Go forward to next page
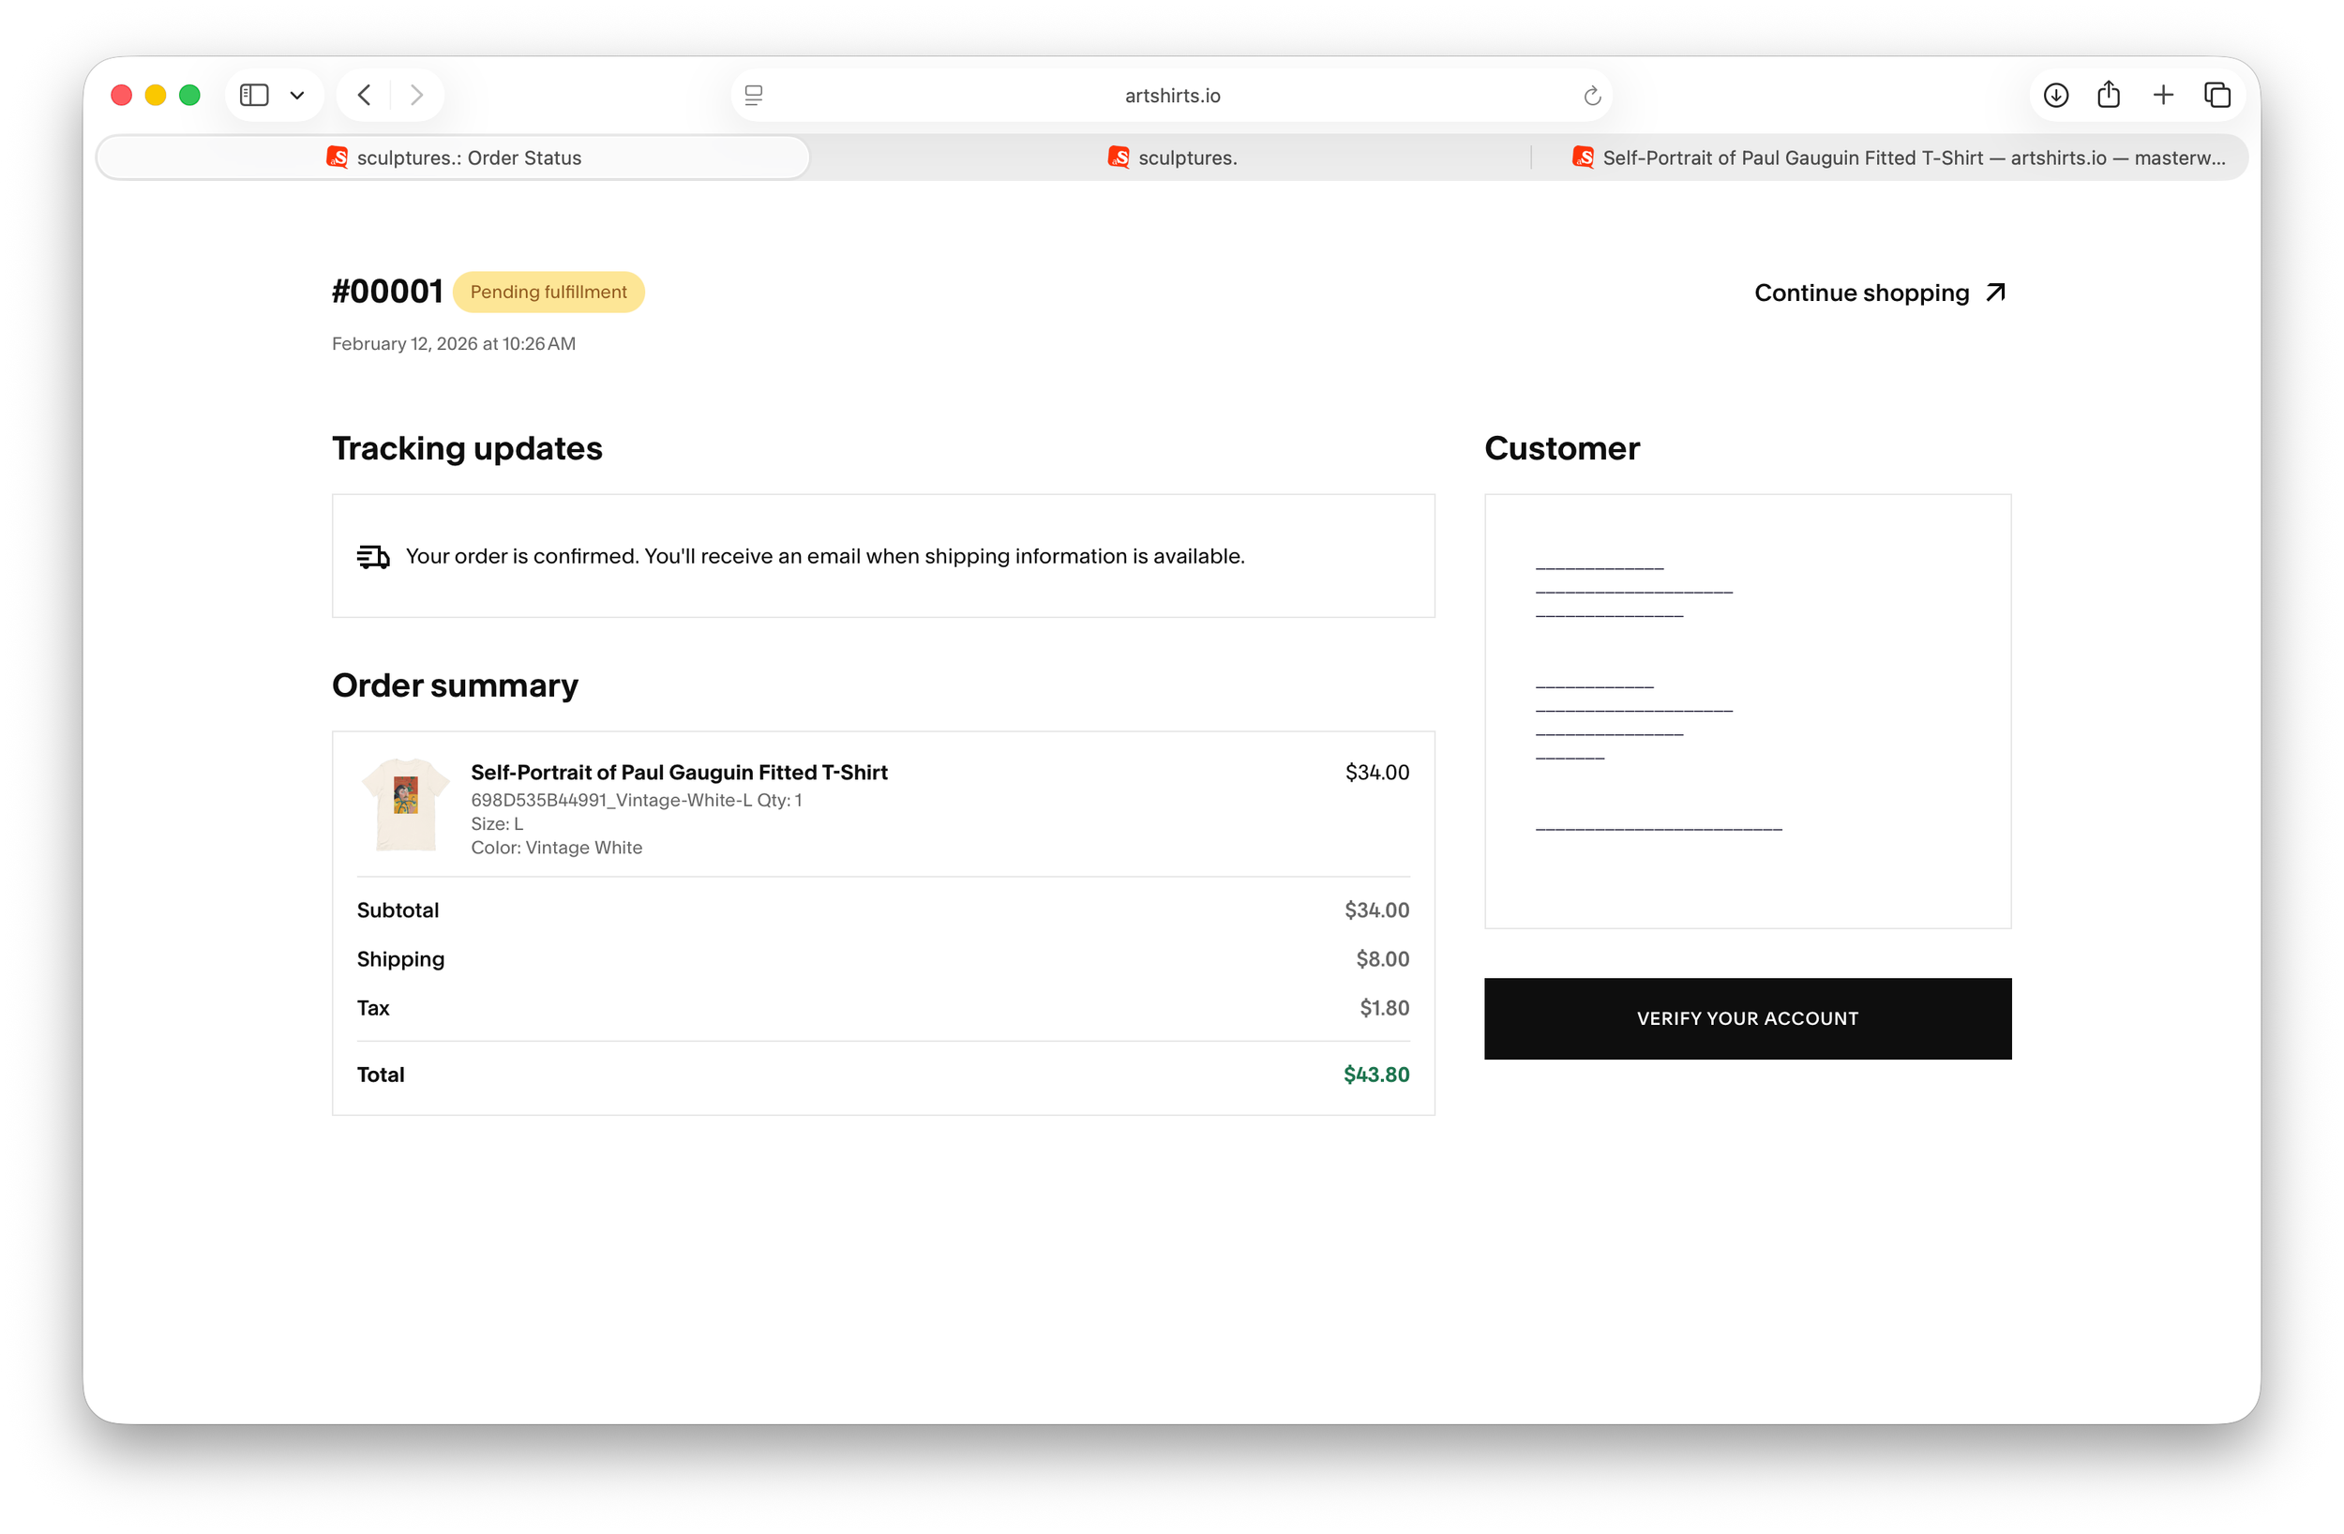The image size is (2344, 1534). pos(416,95)
